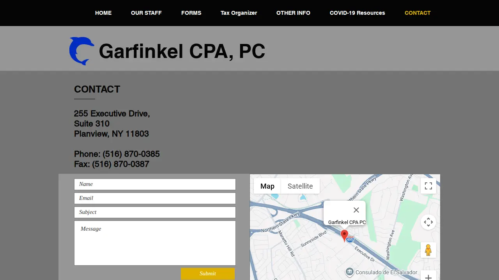Click the Suite 310 address line
Image resolution: width=499 pixels, height=280 pixels.
[x=92, y=124]
